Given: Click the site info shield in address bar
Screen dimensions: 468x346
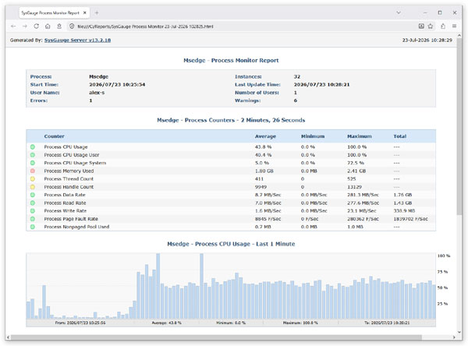Looking at the screenshot, I should [x=72, y=26].
